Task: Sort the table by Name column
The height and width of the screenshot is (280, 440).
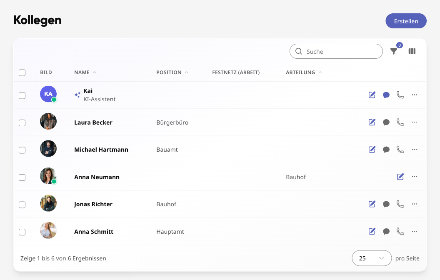Action: (85, 72)
